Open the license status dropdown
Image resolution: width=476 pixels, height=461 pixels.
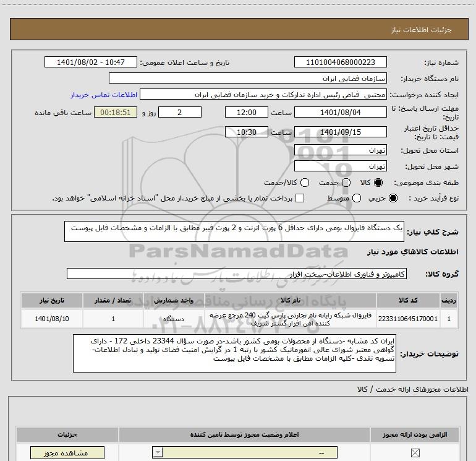(245, 452)
